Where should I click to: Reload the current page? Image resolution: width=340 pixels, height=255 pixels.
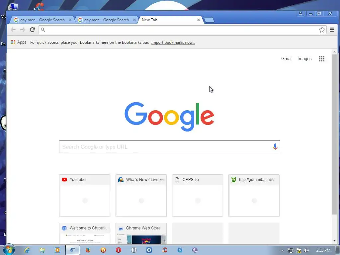coord(32,30)
